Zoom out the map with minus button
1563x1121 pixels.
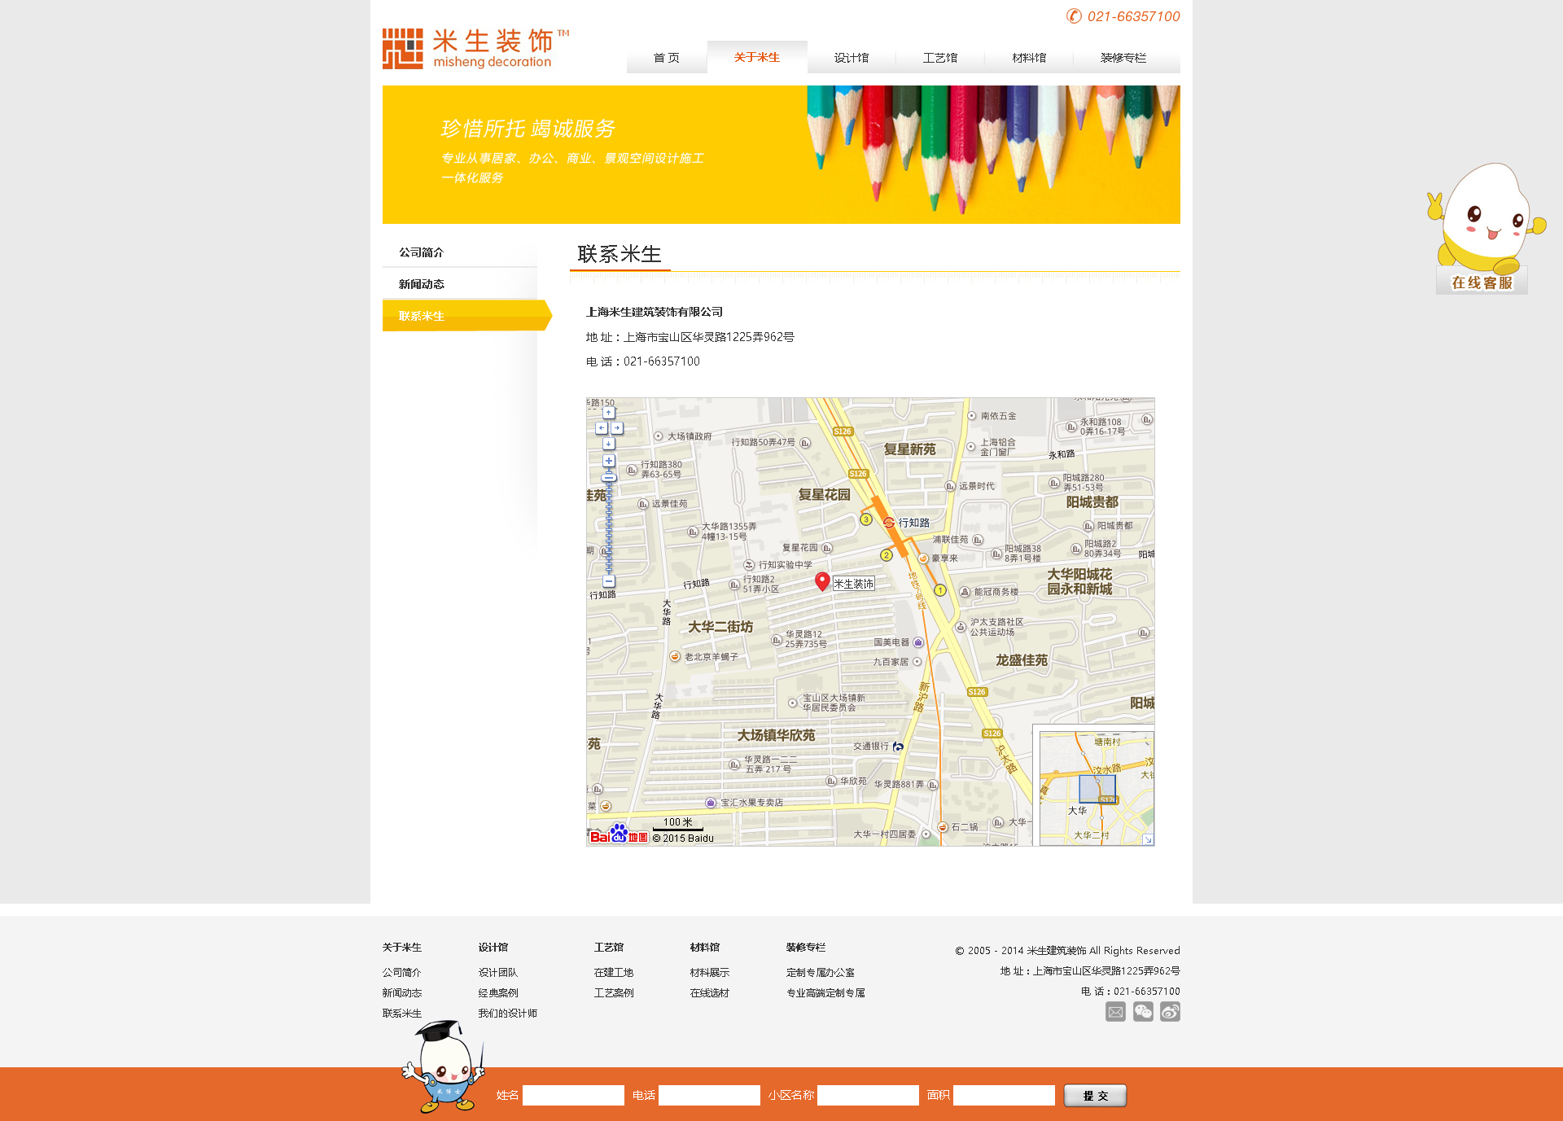pyautogui.click(x=608, y=581)
